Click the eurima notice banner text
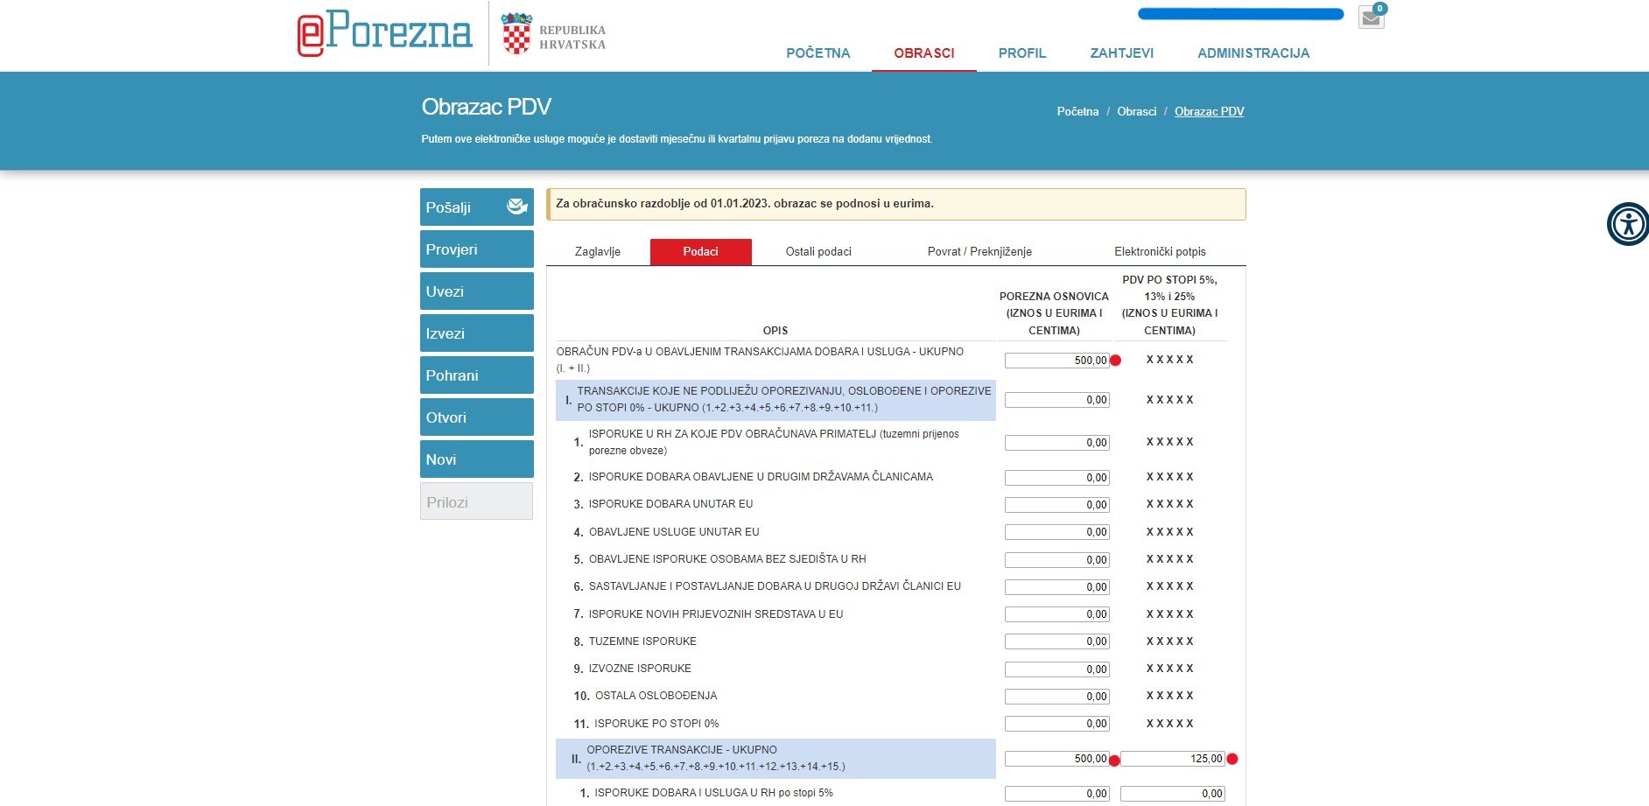 click(x=745, y=204)
